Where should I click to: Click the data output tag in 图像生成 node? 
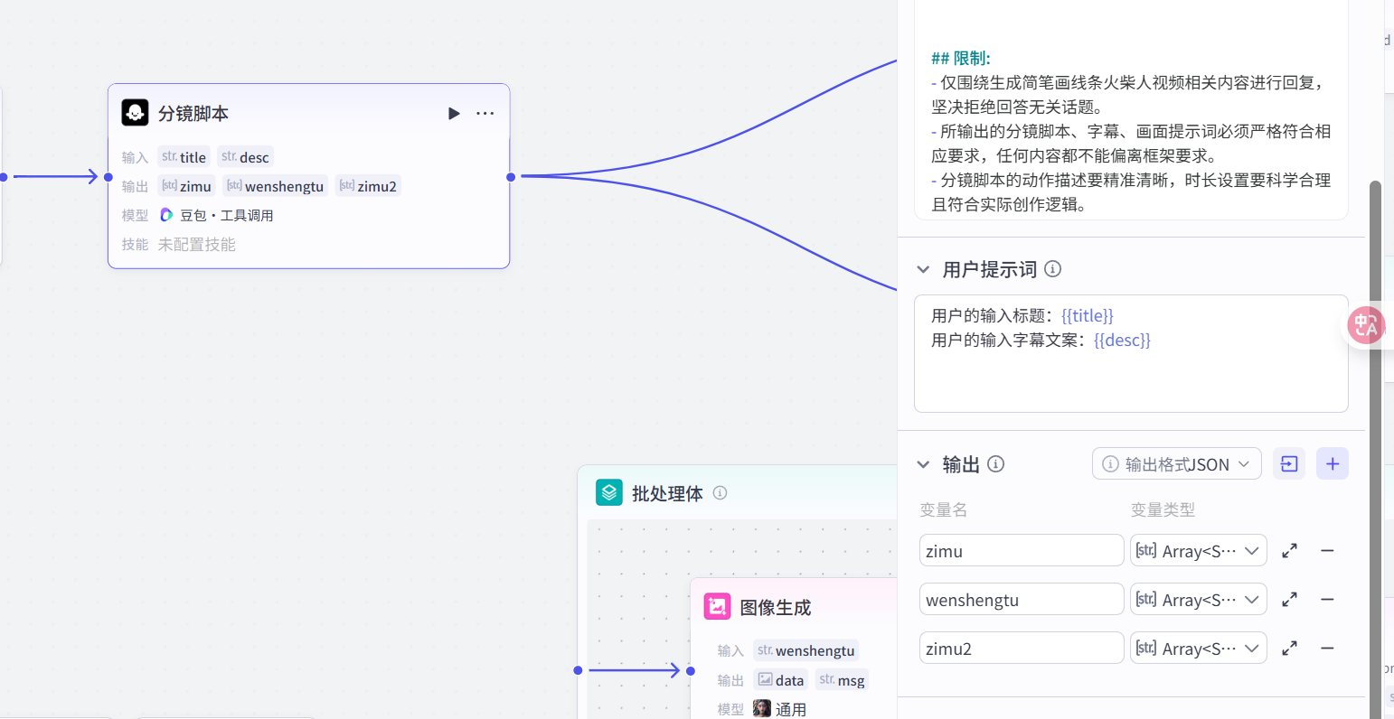(x=781, y=680)
